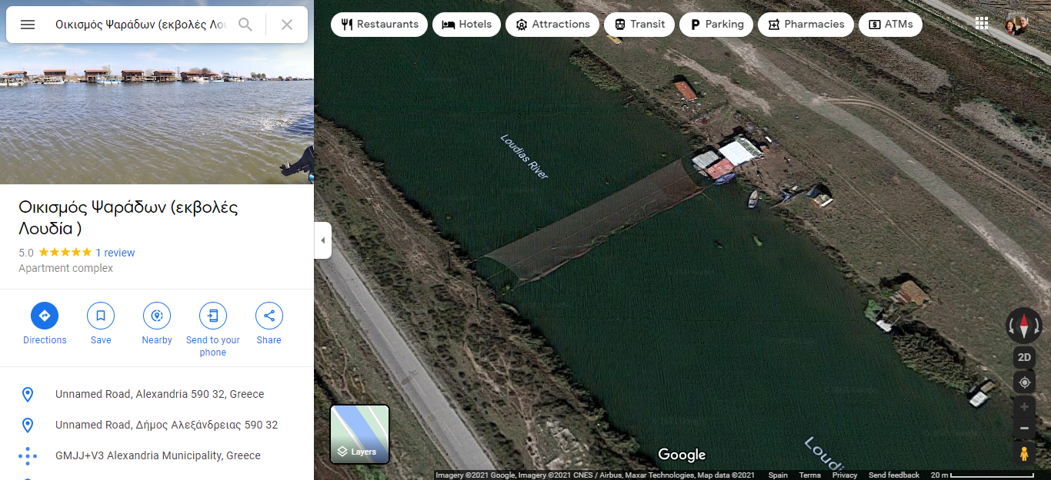This screenshot has width=1051, height=480.
Task: Click the search magnifier icon
Action: click(x=245, y=25)
